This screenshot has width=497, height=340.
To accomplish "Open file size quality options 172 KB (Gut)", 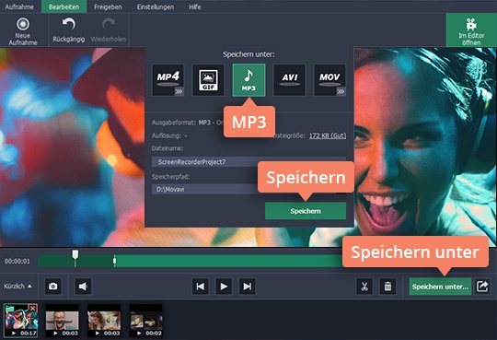I will 328,135.
